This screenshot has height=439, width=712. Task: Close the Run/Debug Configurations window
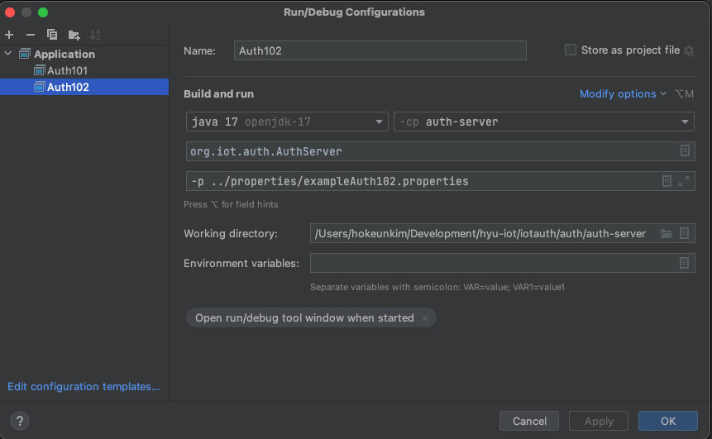[x=10, y=12]
